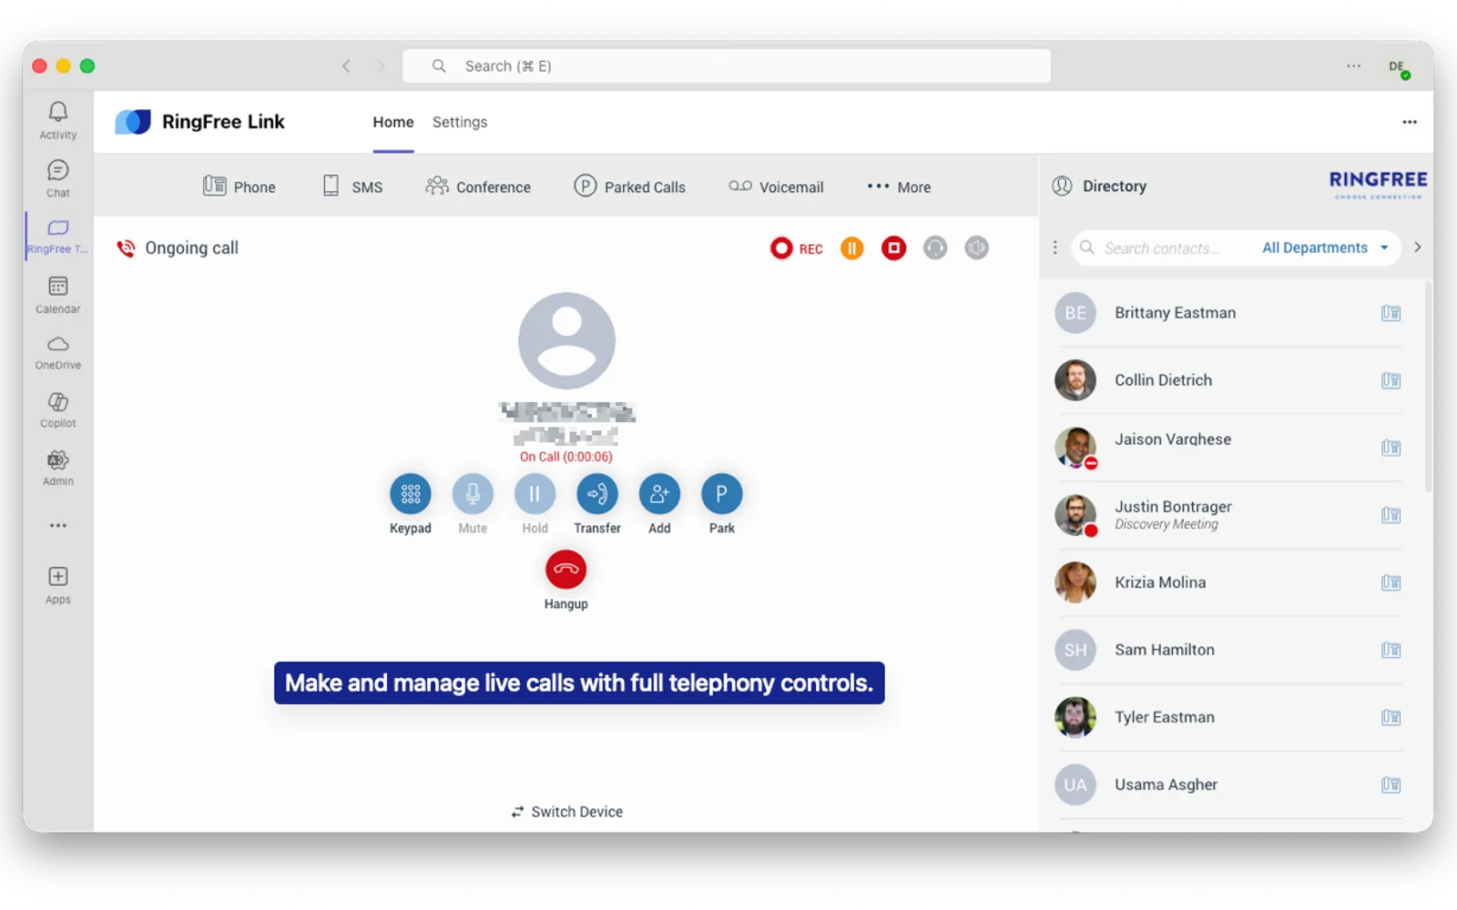Screen dimensions: 1457x910
Task: Stop the call recording (red square)
Action: click(x=893, y=248)
